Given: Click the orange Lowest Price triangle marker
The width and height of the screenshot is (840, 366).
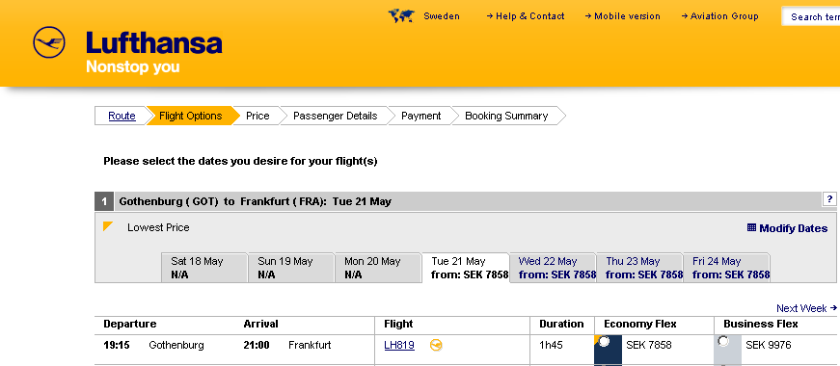Looking at the screenshot, I should click(108, 226).
